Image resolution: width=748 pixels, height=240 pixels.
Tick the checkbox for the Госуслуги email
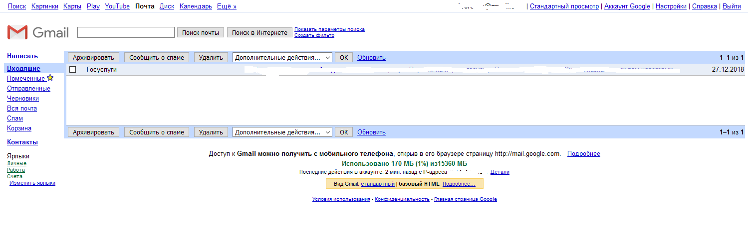click(x=72, y=70)
